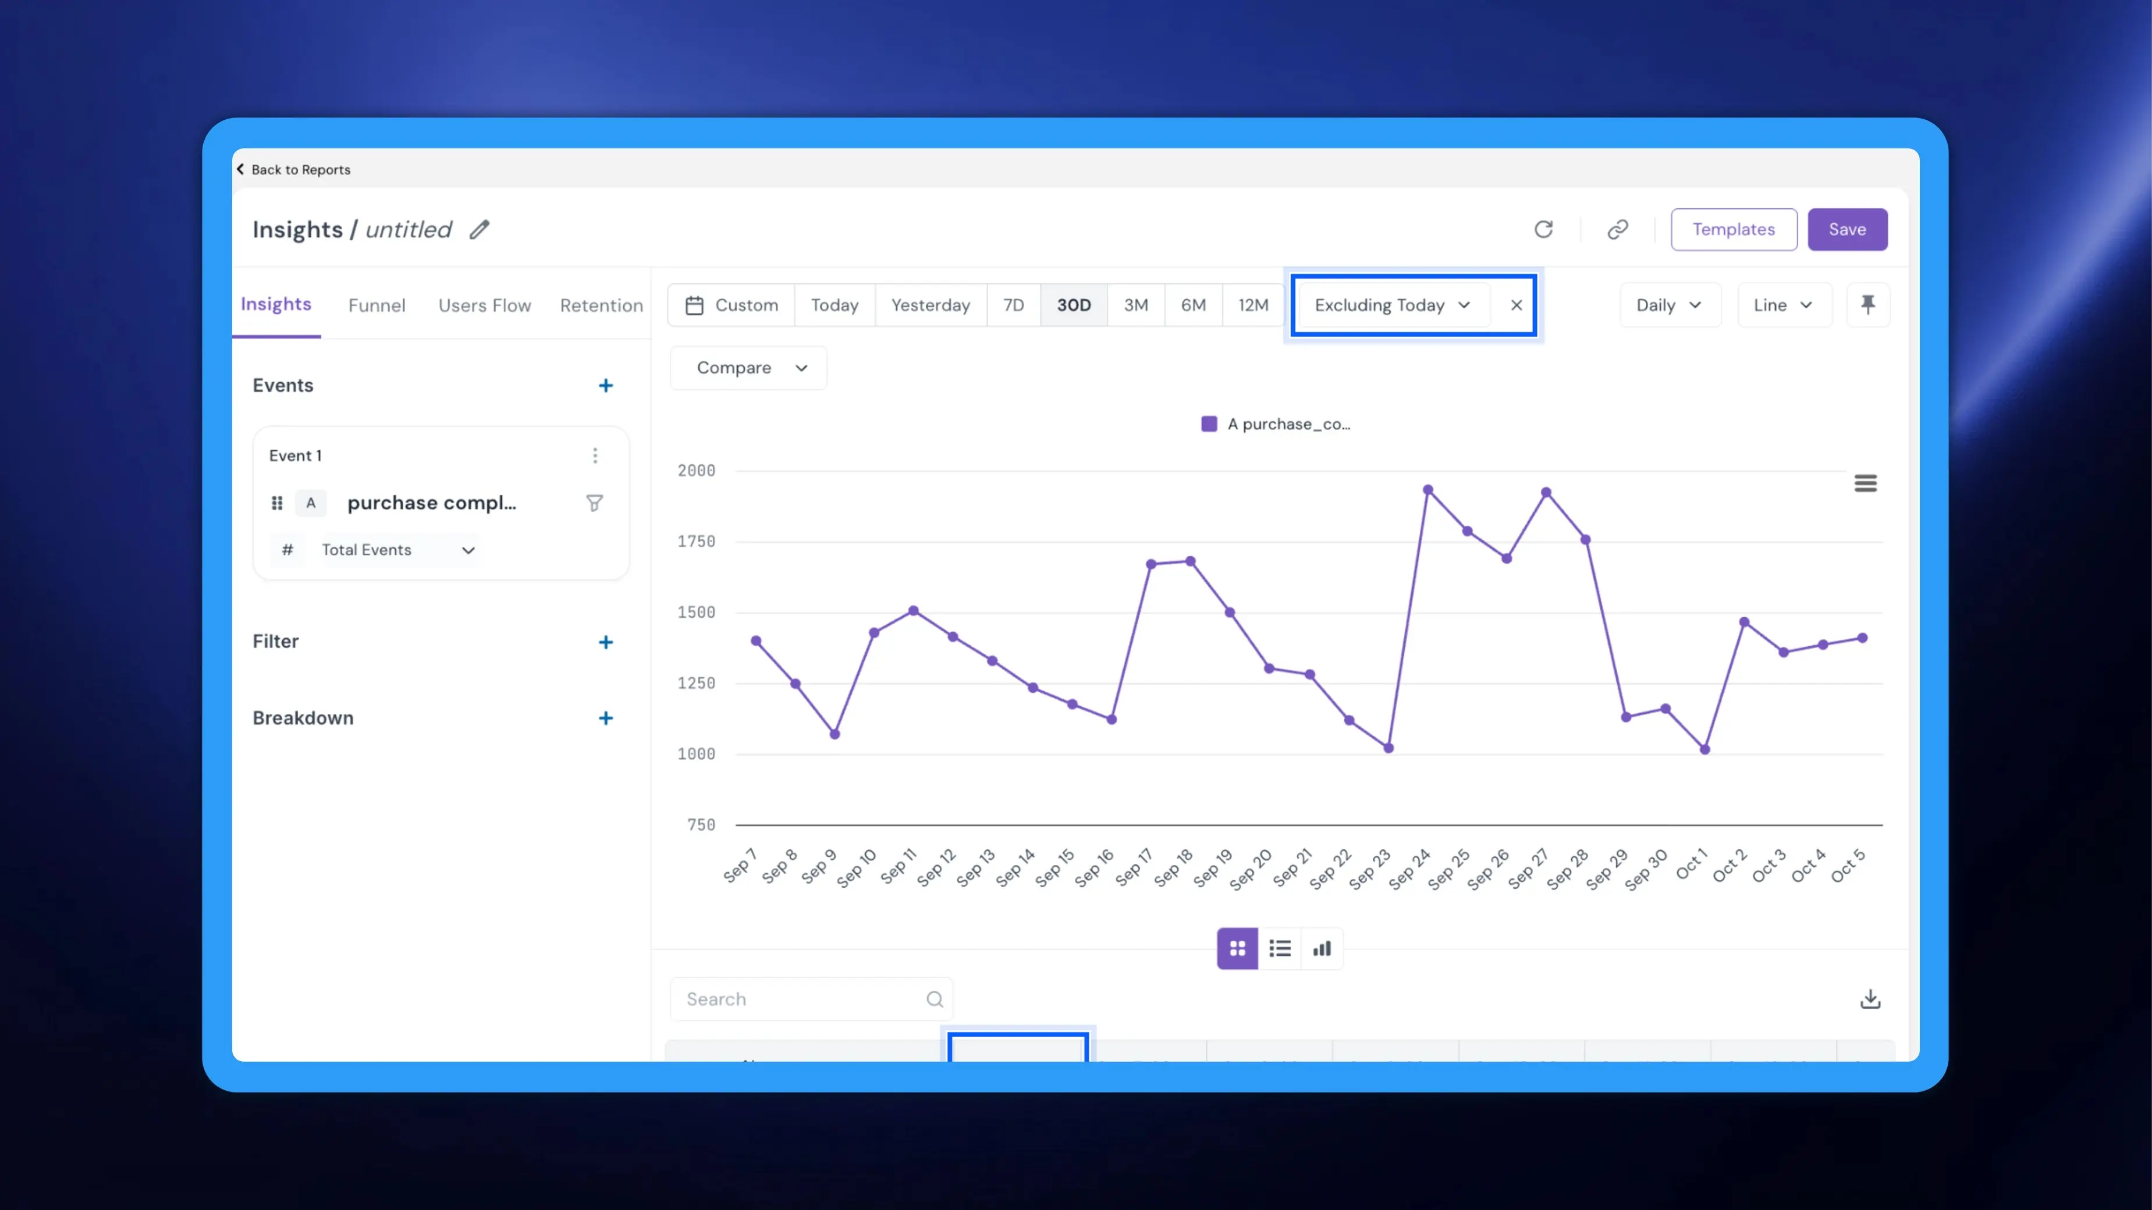This screenshot has height=1210, width=2152.
Task: Add a breakdown with the Breakdown plus
Action: [x=606, y=718]
